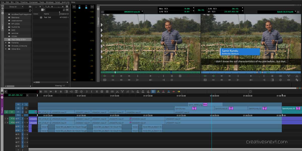Toggle the V3 track monitor icon
Image resolution: width=302 pixels, height=151 pixels.
26,104
